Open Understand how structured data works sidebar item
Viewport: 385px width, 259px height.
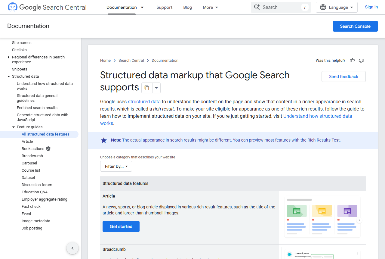45,86
